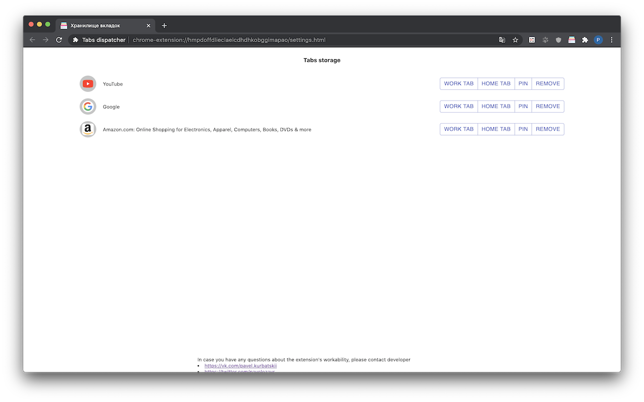Click the YouTube entry title
644x402 pixels.
[113, 84]
